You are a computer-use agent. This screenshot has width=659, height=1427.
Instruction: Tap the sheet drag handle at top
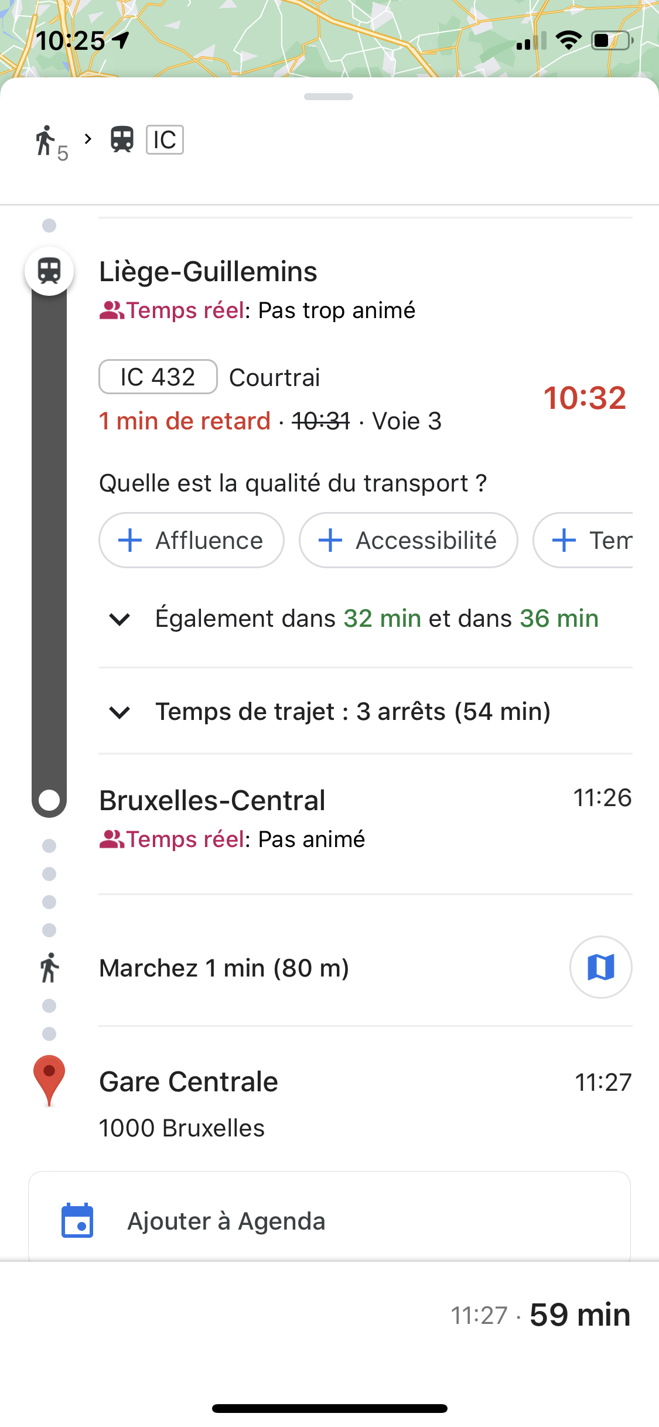pyautogui.click(x=329, y=97)
